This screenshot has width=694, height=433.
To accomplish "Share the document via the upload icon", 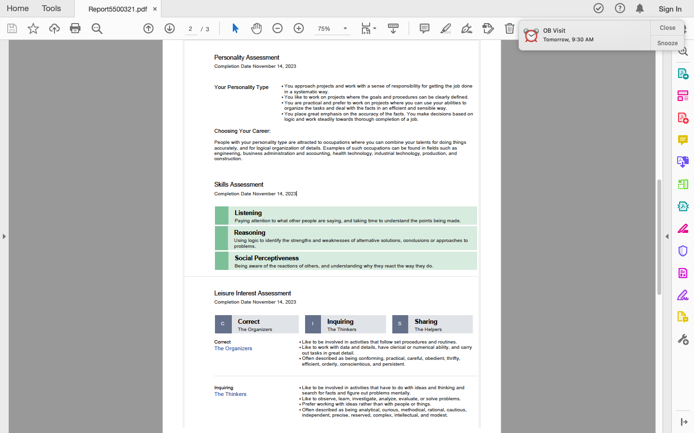I will pos(54,28).
